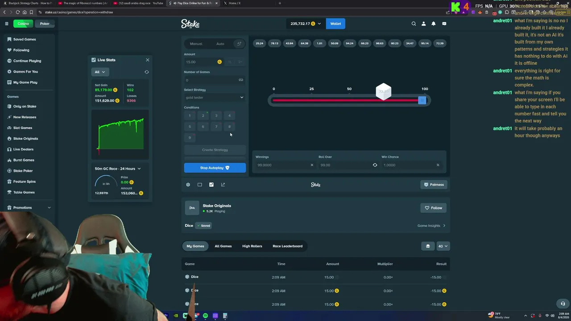Screen dimensions: 571x321
Task: Open the chat icon in header
Action: coord(444,24)
